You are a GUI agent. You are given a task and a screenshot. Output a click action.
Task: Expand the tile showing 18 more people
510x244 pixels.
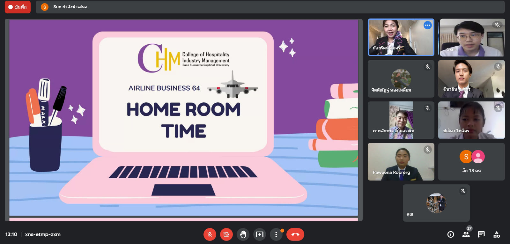pos(471,162)
